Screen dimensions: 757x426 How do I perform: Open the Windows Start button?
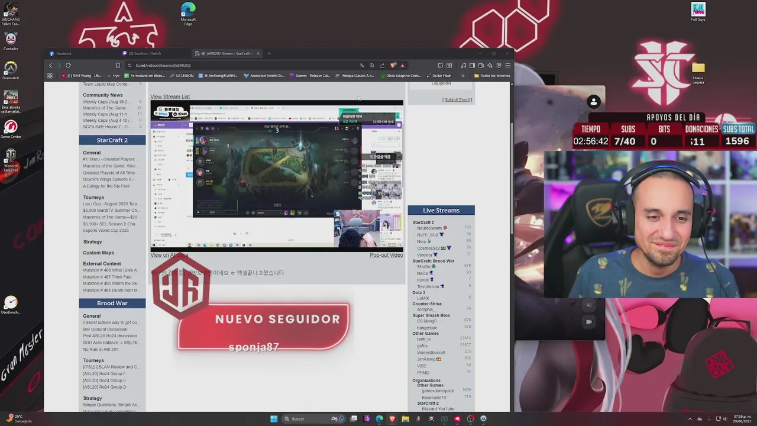(x=274, y=419)
